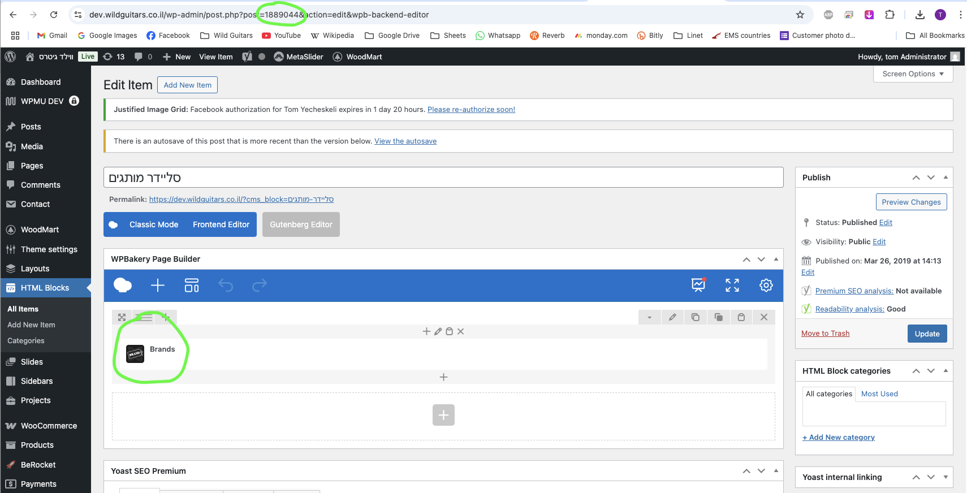Paste into column with its clipboard icon
The height and width of the screenshot is (493, 967).
(449, 331)
